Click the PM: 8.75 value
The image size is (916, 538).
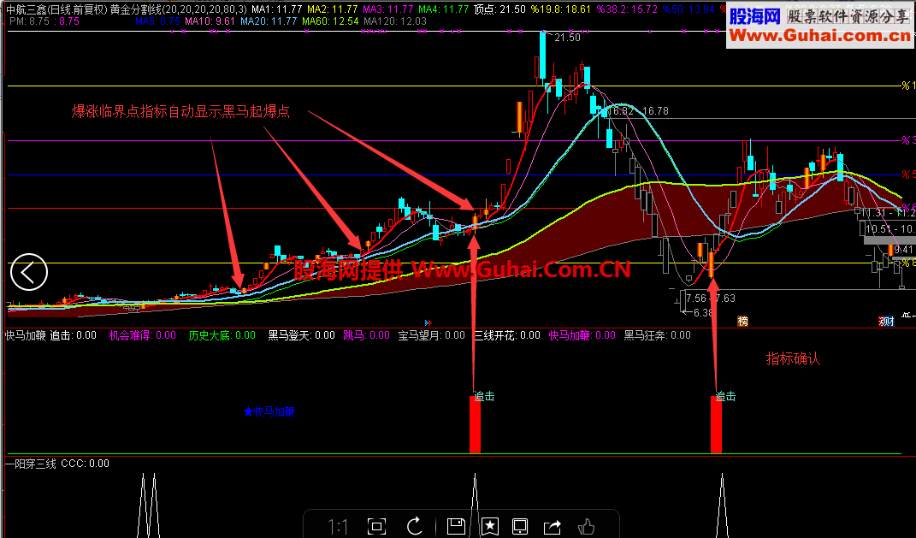pos(30,21)
